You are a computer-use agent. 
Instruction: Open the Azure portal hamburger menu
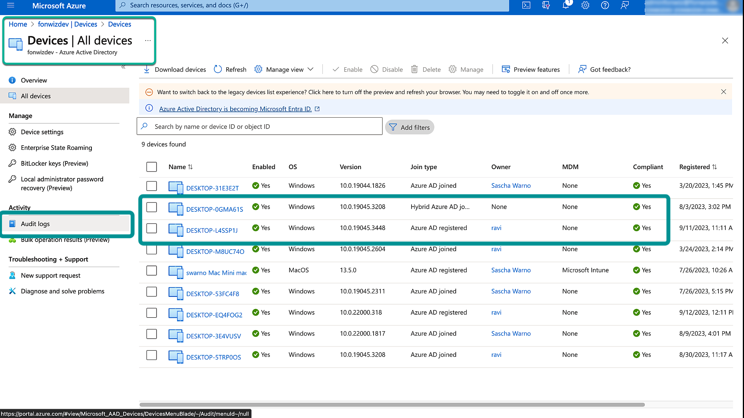(x=10, y=5)
